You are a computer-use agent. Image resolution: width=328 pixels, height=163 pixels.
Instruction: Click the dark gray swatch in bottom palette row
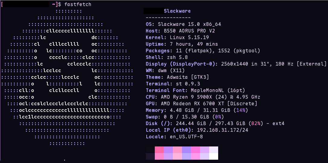pyautogui.click(x=150, y=156)
